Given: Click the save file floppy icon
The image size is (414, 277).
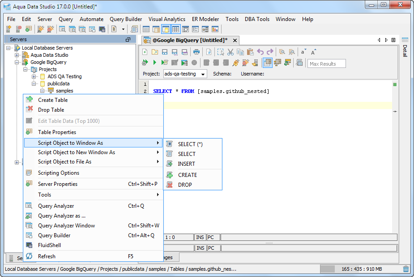Looking at the screenshot, I should [165, 52].
